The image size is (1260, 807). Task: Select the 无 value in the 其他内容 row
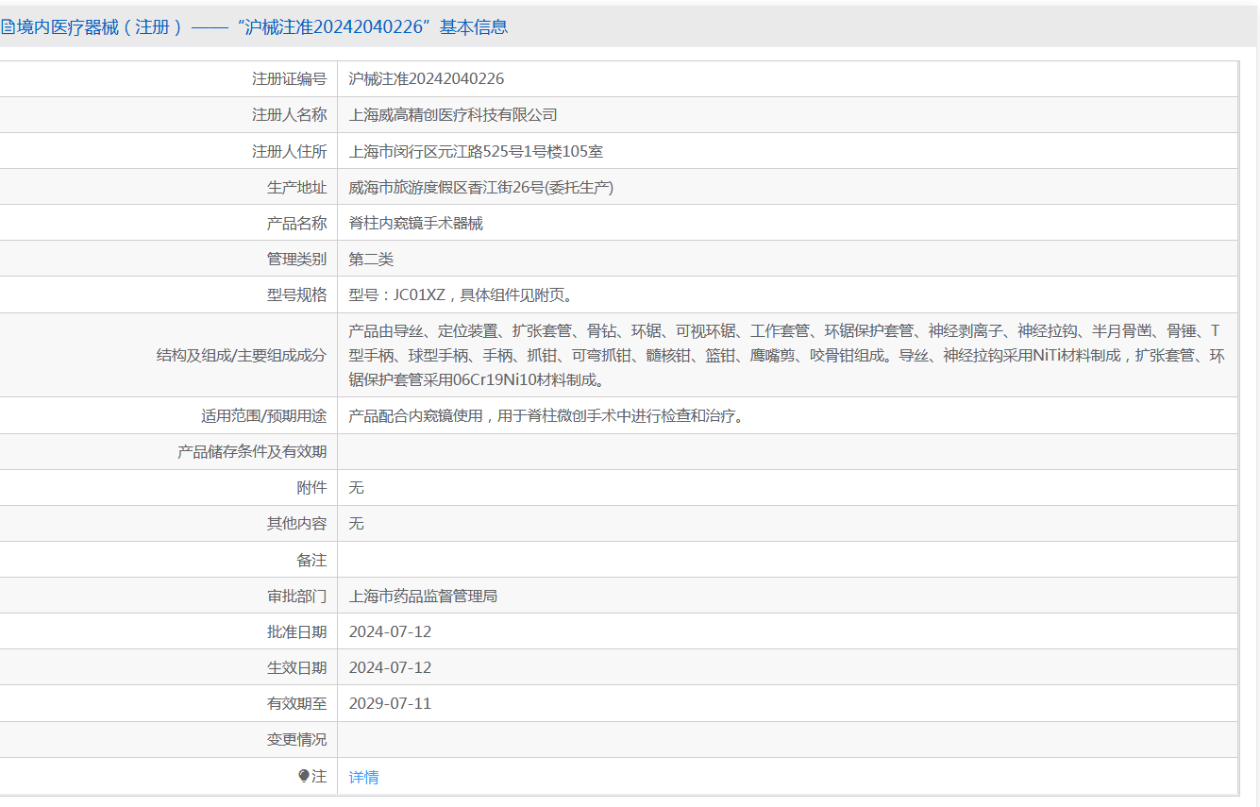pos(356,523)
